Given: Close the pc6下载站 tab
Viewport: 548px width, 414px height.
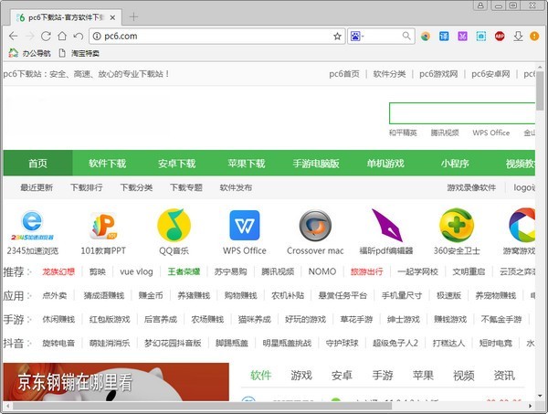Looking at the screenshot, I should point(112,17).
